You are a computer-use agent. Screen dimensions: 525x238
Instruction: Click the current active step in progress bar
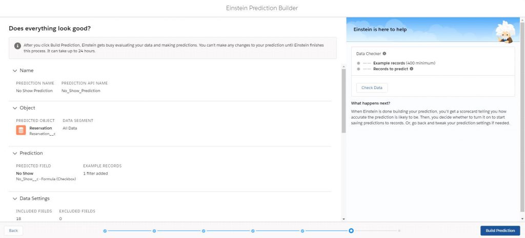pyautogui.click(x=351, y=231)
